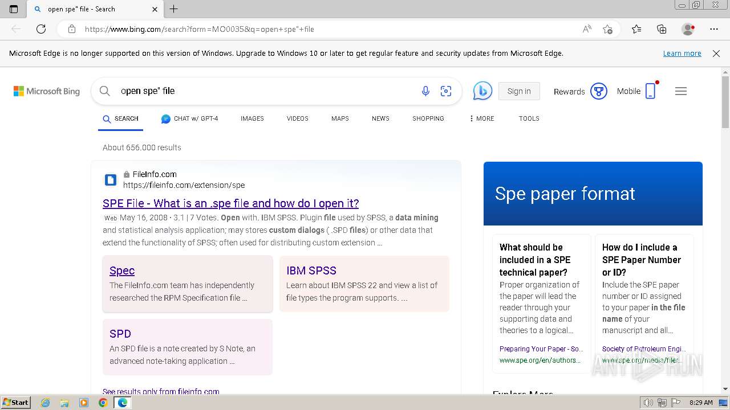Switch to SHOPPING tab
This screenshot has height=410, width=730.
click(x=428, y=118)
